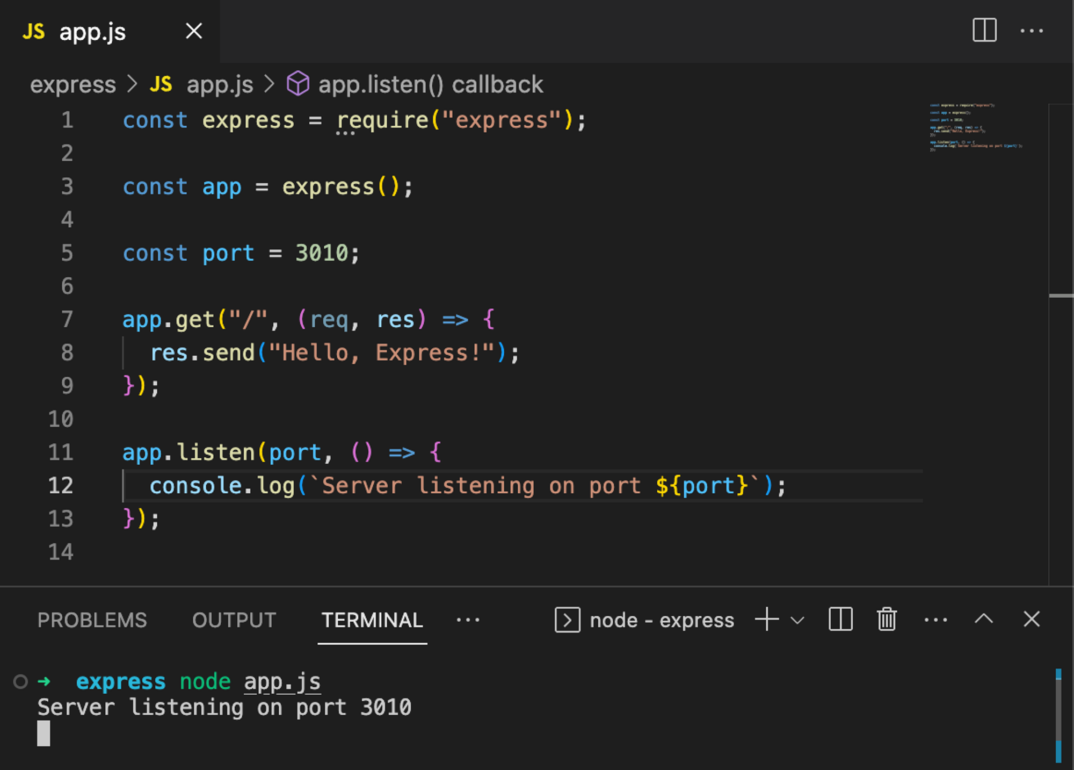Expand breadcrumb chevron after express
Viewport: 1074px width, 770px height.
tap(132, 84)
